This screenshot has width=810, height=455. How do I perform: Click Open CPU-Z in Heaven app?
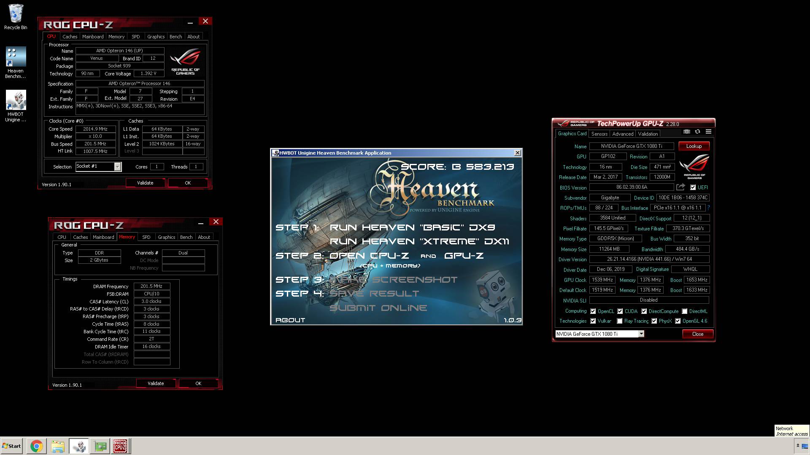[369, 256]
